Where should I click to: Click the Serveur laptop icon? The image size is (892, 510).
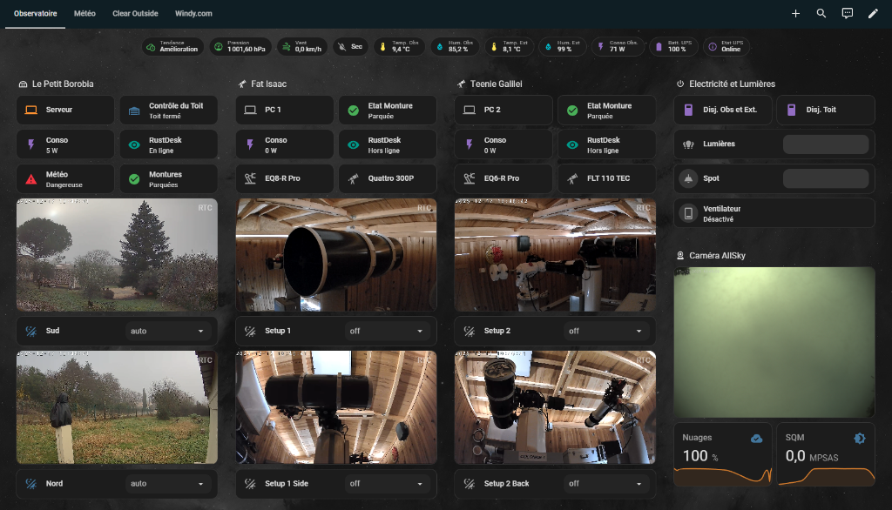[31, 110]
